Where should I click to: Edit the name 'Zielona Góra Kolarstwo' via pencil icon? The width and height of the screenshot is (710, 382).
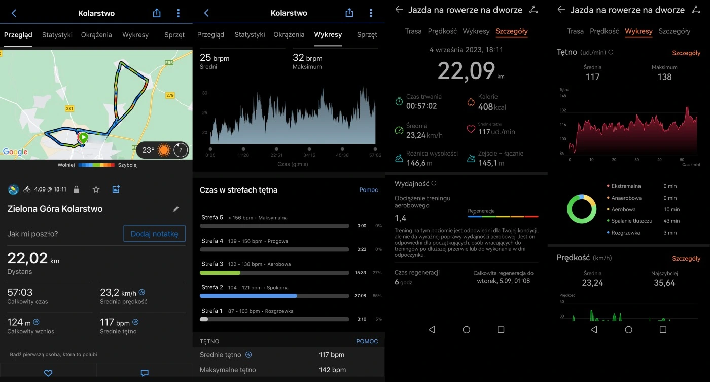tap(176, 209)
